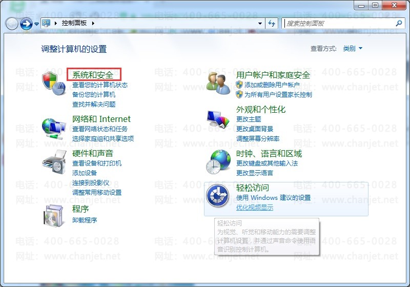Click 更改键盘或其他输入法 link
410x287 pixels.
click(x=267, y=163)
